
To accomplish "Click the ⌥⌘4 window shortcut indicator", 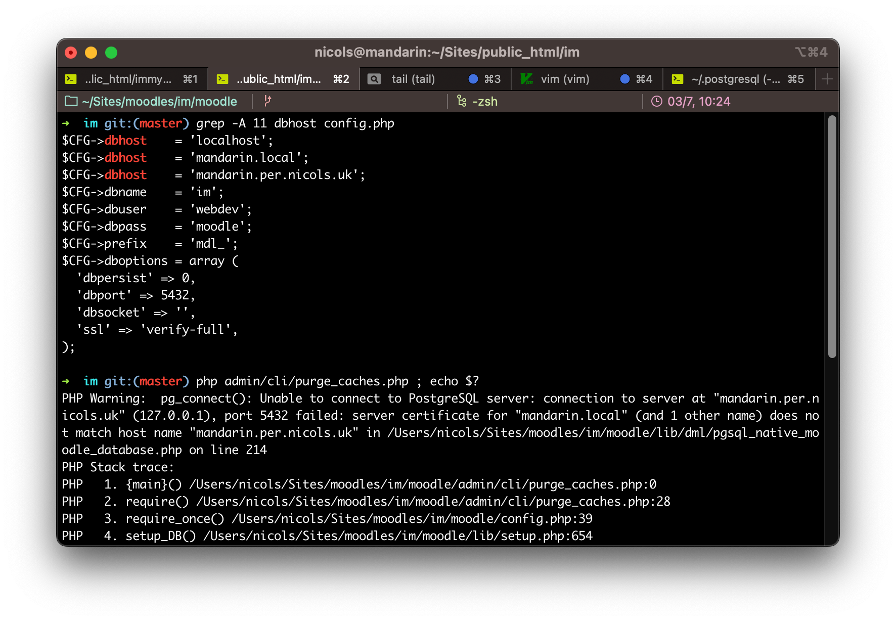I will 811,52.
